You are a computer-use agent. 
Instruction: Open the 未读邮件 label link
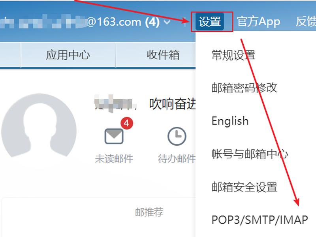point(114,159)
